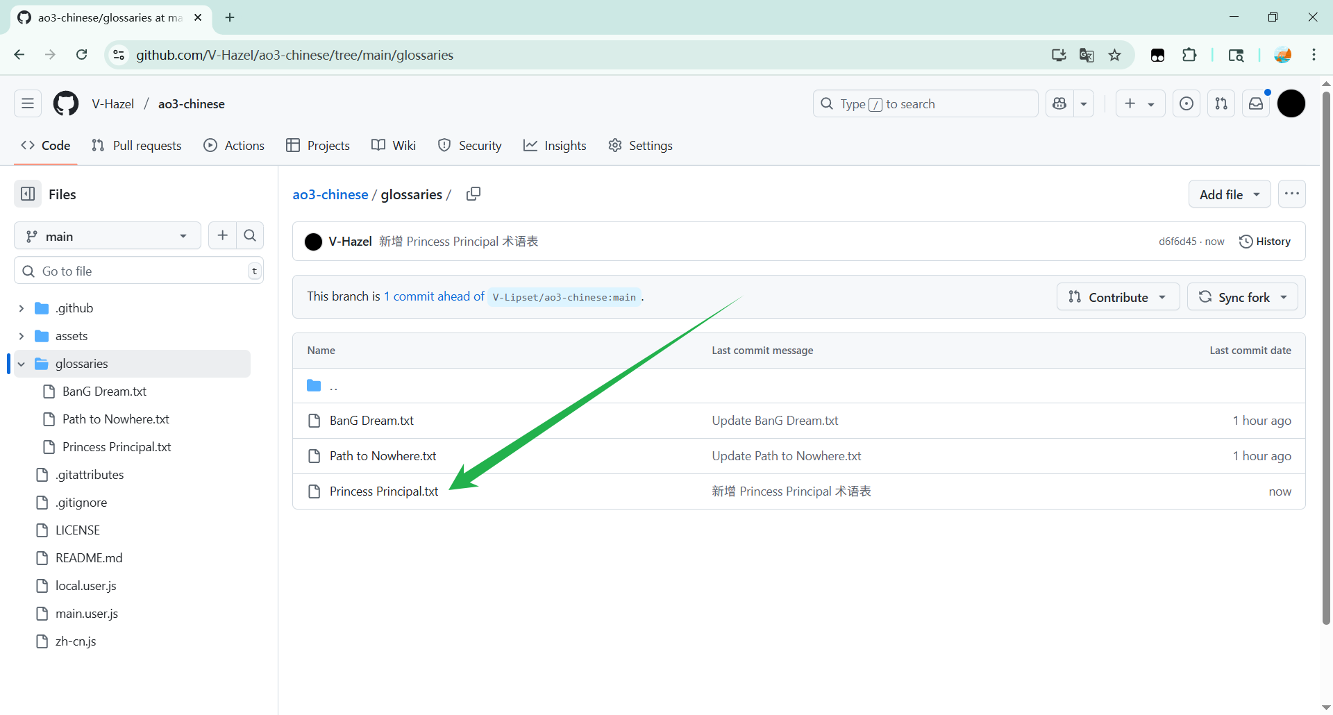Click the GitHub logo home icon
The image size is (1333, 715).
pyautogui.click(x=66, y=104)
